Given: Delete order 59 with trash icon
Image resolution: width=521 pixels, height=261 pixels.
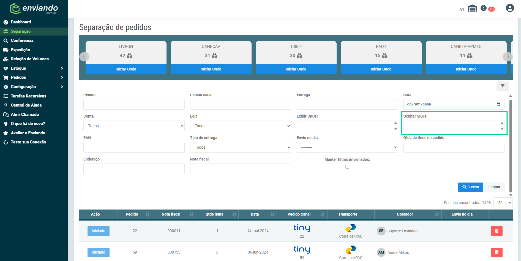Looking at the screenshot, I should [497, 252].
